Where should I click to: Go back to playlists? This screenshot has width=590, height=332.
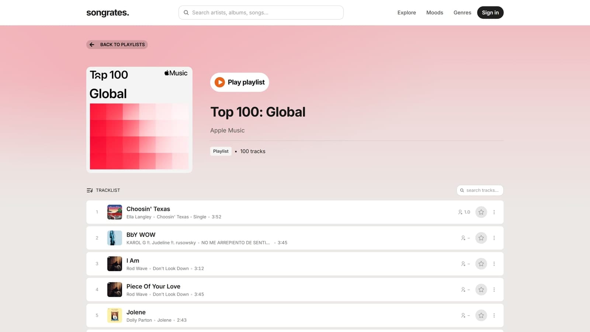(117, 45)
